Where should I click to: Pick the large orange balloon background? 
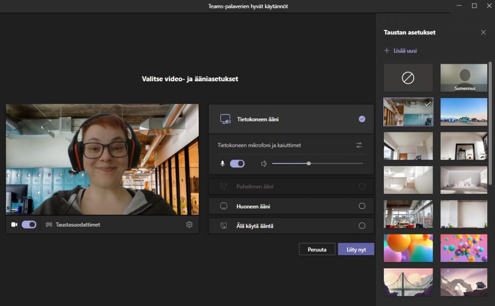point(408,248)
